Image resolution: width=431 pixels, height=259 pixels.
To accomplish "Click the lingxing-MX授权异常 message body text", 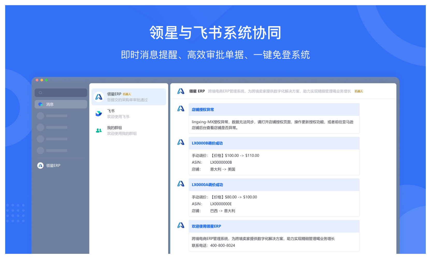I will (272, 125).
